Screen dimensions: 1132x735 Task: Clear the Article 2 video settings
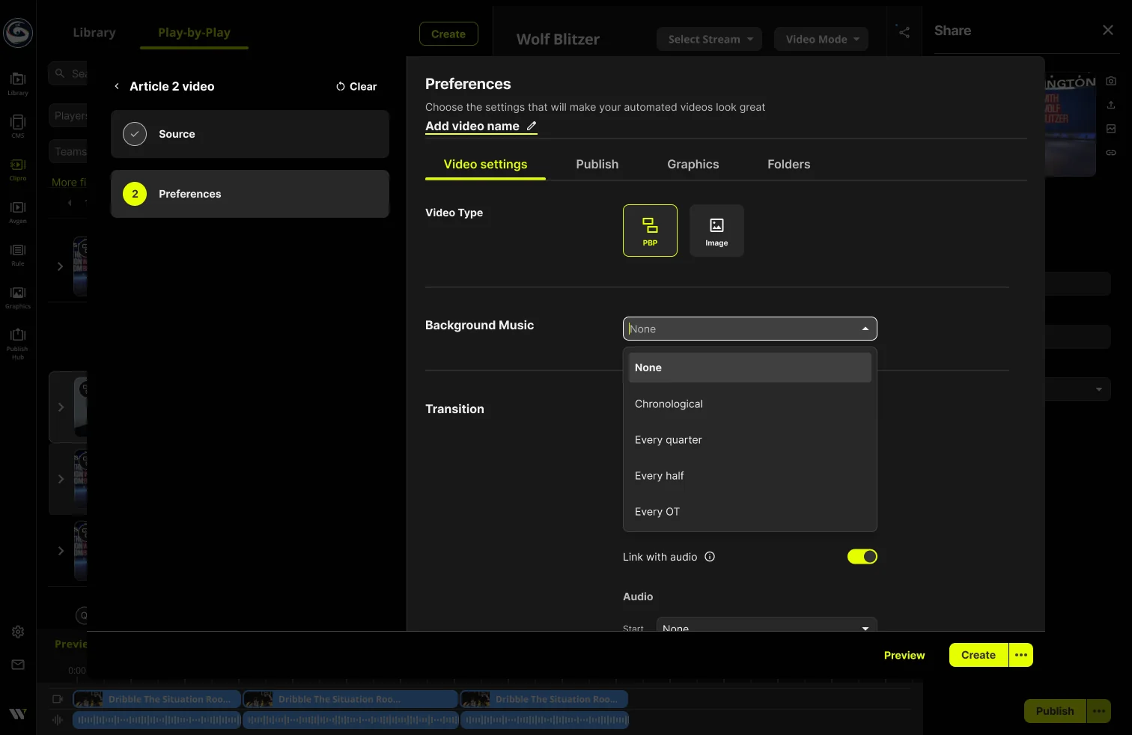356,86
